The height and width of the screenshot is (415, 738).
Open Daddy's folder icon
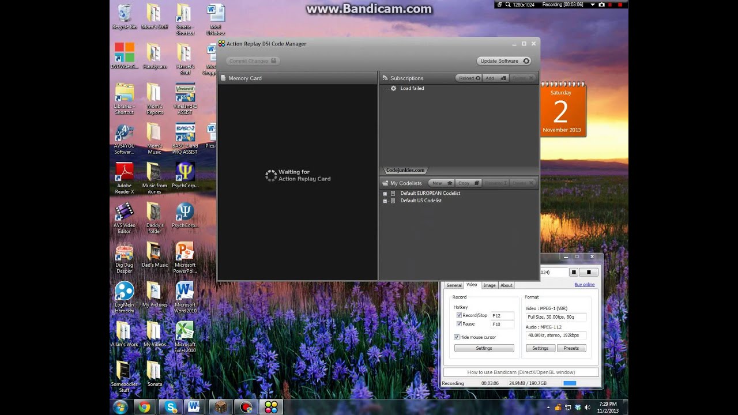pos(155,218)
